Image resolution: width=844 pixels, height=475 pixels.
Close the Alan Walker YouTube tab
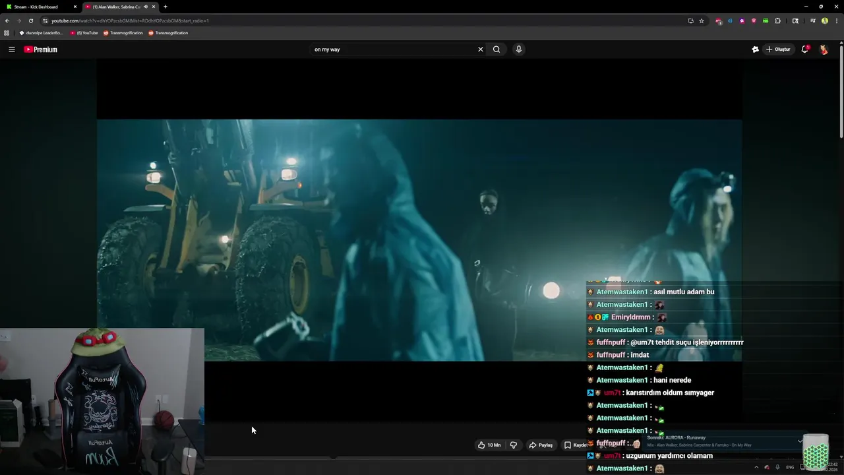click(154, 7)
